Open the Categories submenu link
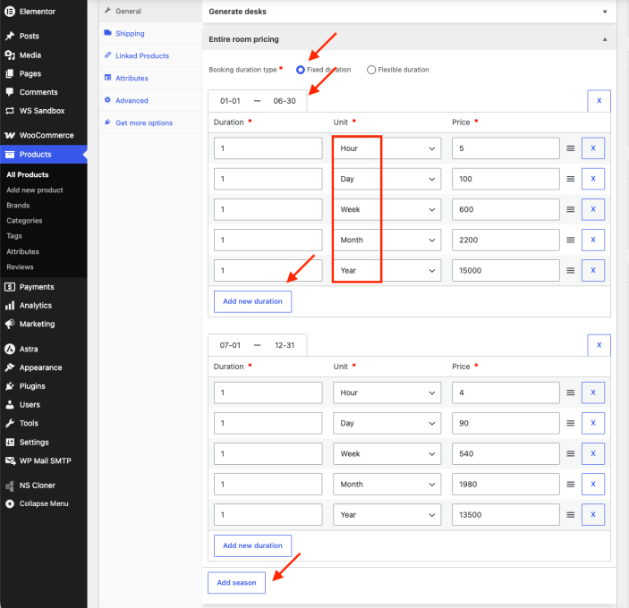Image resolution: width=629 pixels, height=608 pixels. [x=24, y=221]
